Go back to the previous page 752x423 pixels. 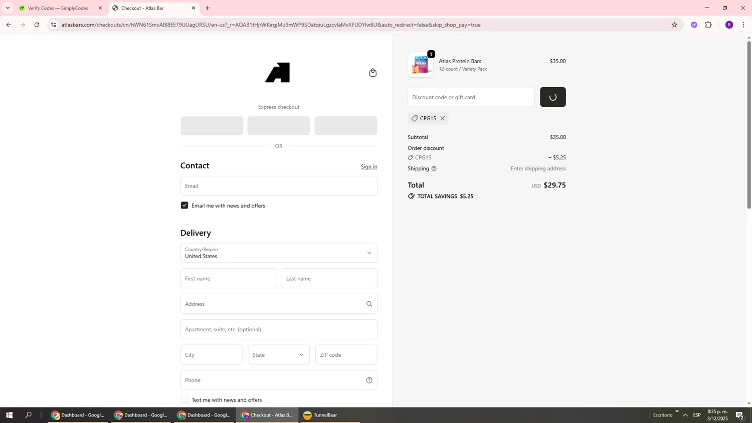click(x=9, y=25)
